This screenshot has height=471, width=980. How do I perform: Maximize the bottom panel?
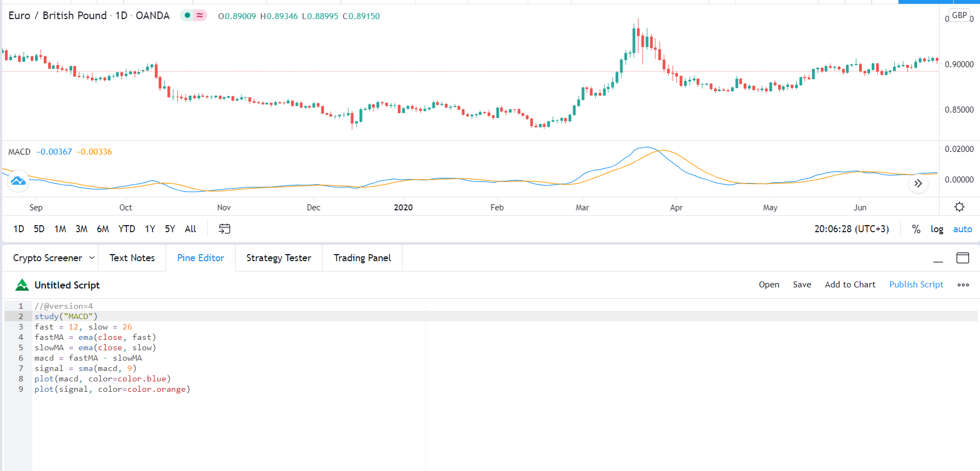click(x=962, y=258)
